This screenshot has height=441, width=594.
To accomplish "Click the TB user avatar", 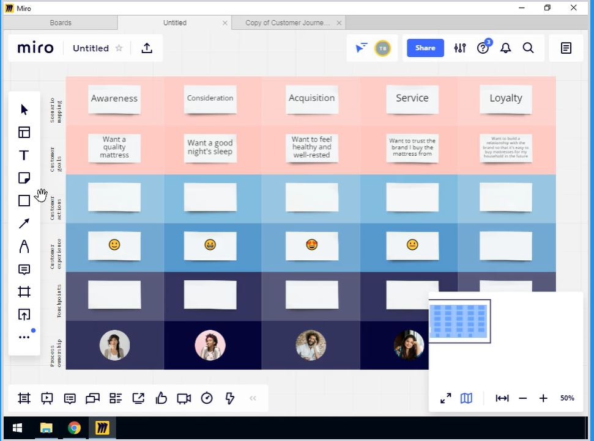I will pos(382,48).
